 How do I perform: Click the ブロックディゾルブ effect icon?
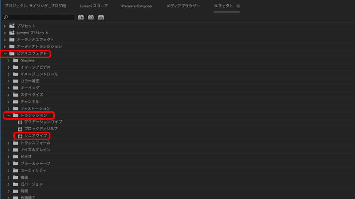(20, 129)
